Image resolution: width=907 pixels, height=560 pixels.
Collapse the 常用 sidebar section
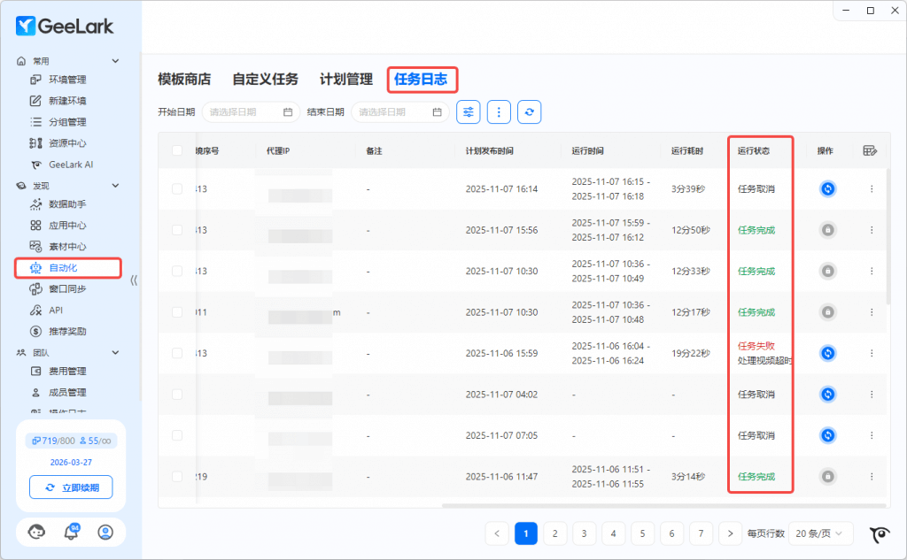pos(115,61)
